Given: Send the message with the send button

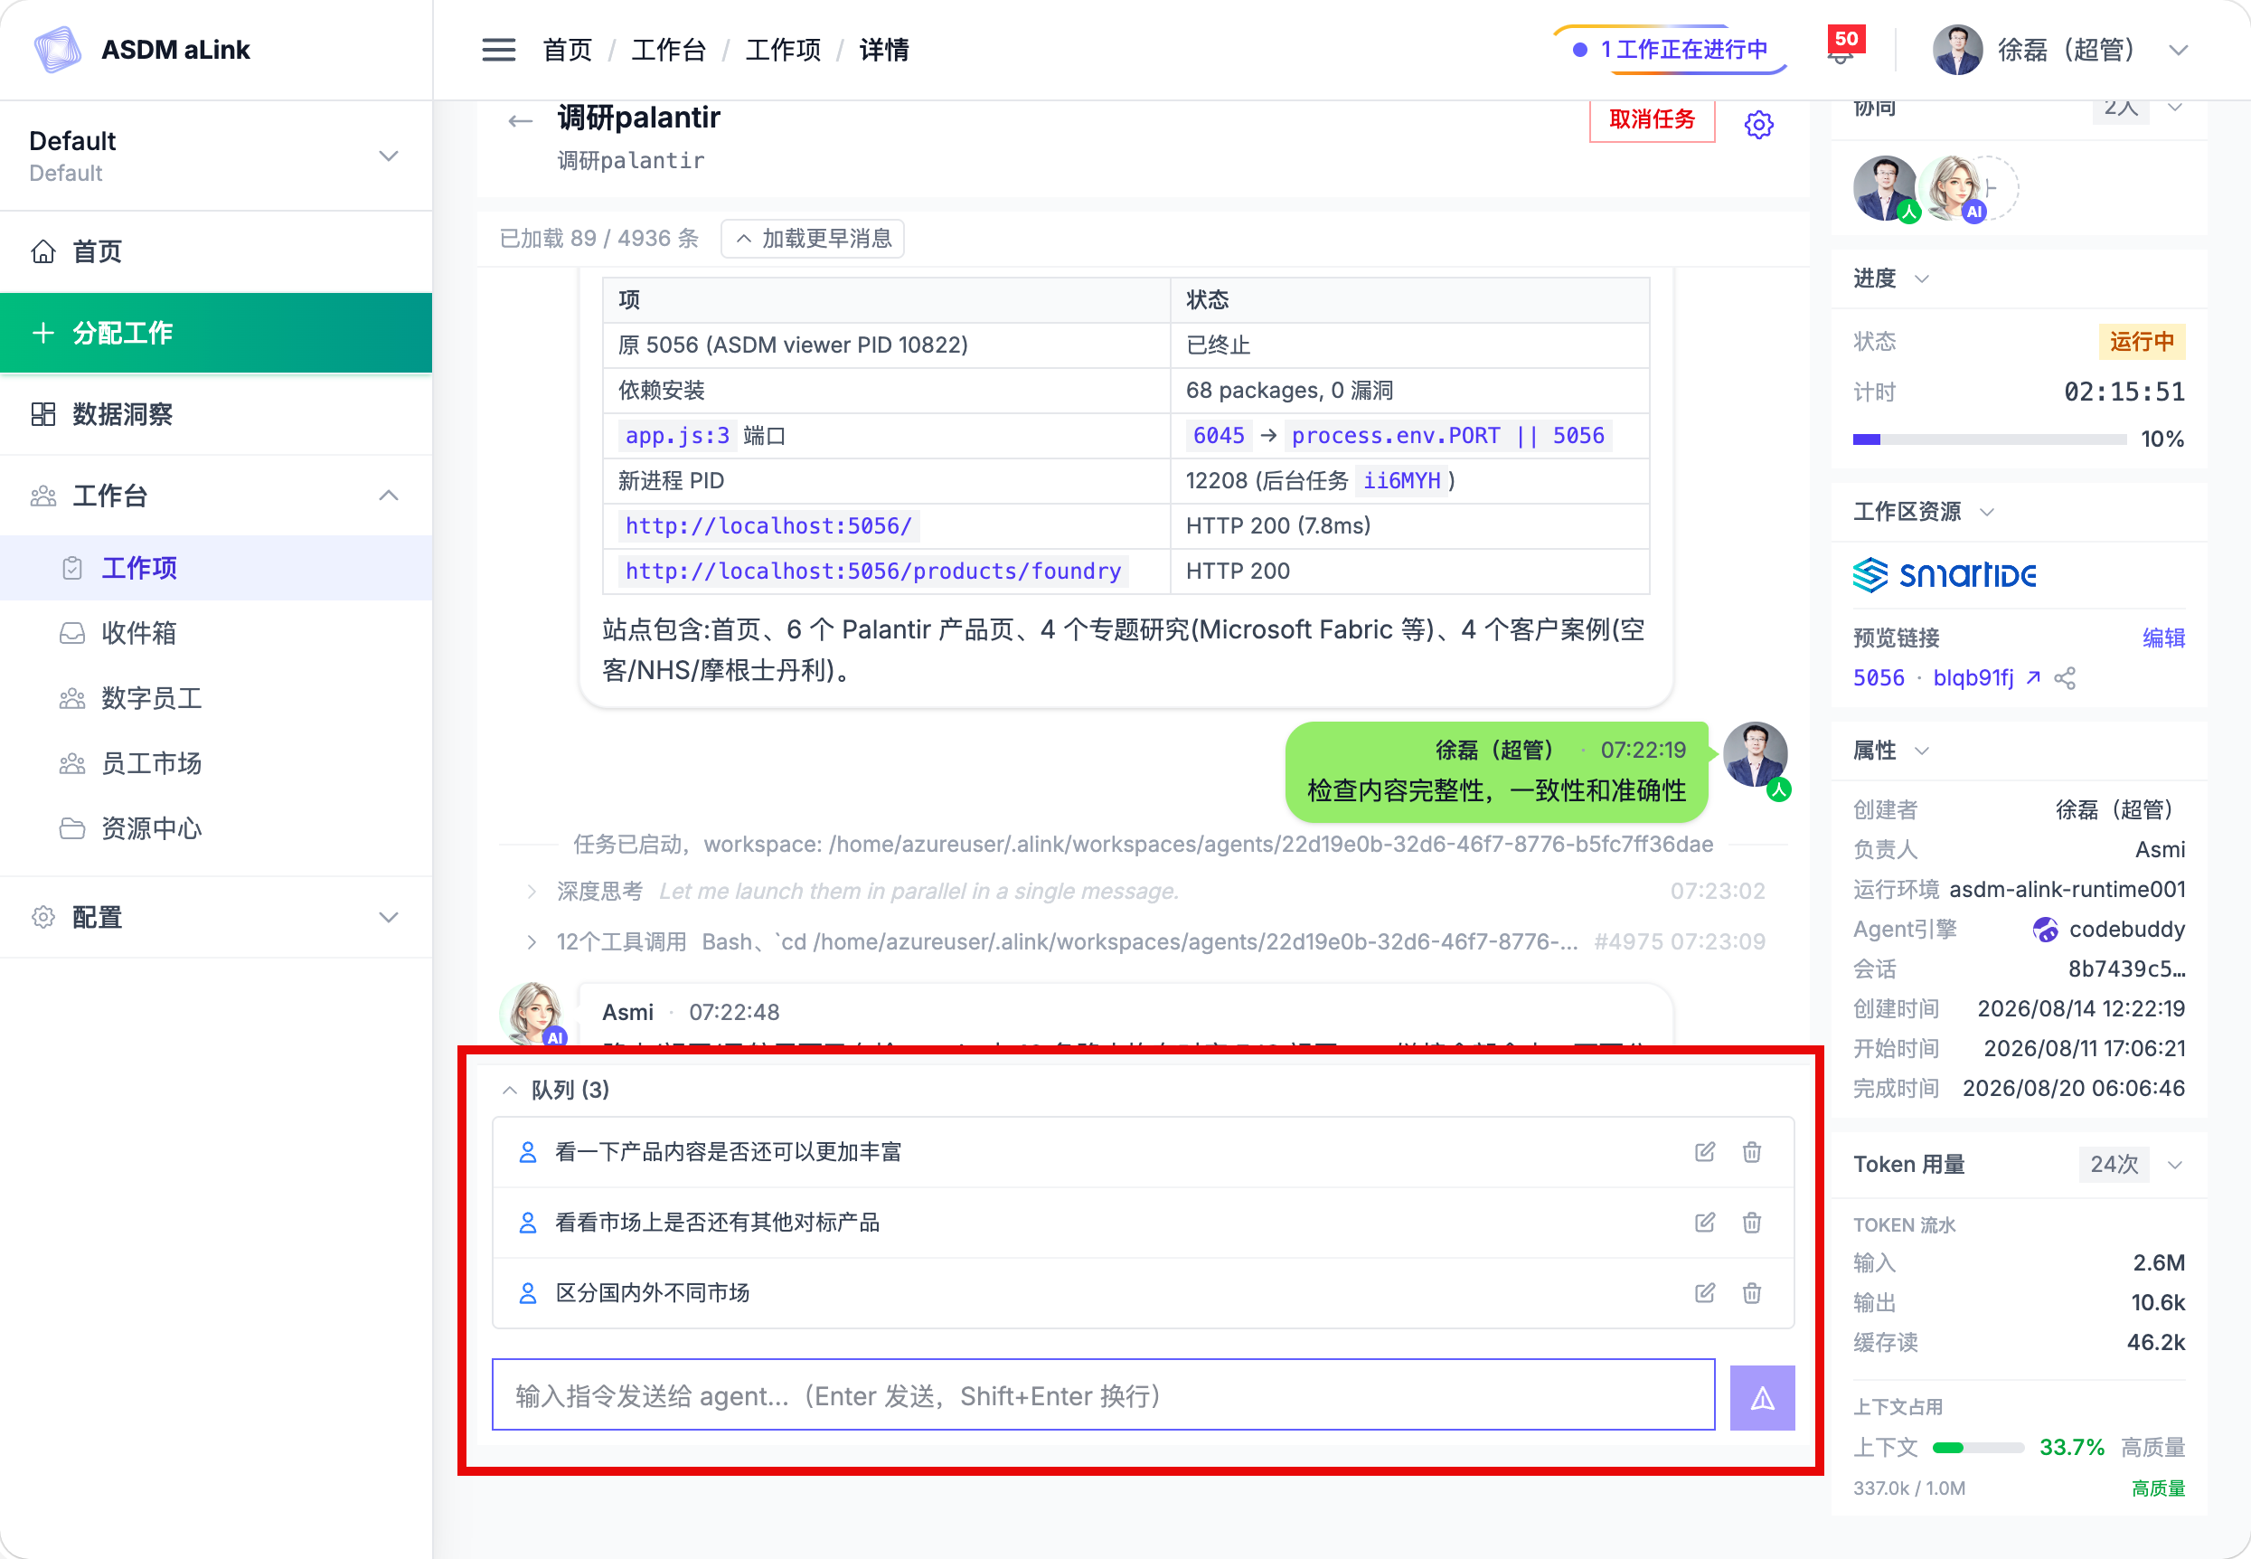Looking at the screenshot, I should coord(1762,1397).
